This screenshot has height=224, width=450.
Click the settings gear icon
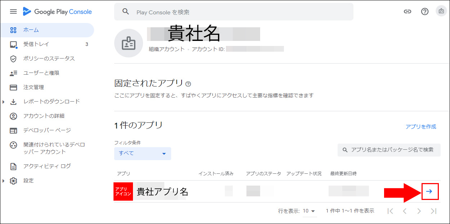coord(13,181)
